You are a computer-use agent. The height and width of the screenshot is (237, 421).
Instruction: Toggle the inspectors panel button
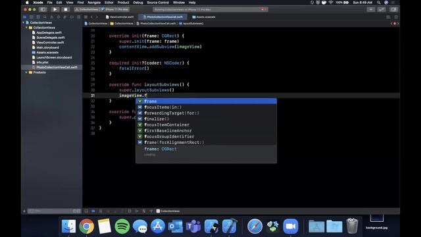[393, 9]
